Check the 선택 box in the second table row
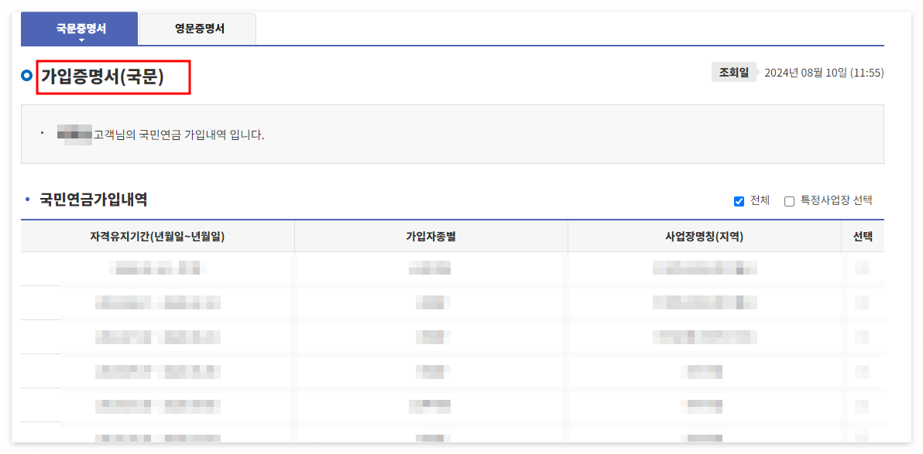923x454 pixels. (x=863, y=302)
